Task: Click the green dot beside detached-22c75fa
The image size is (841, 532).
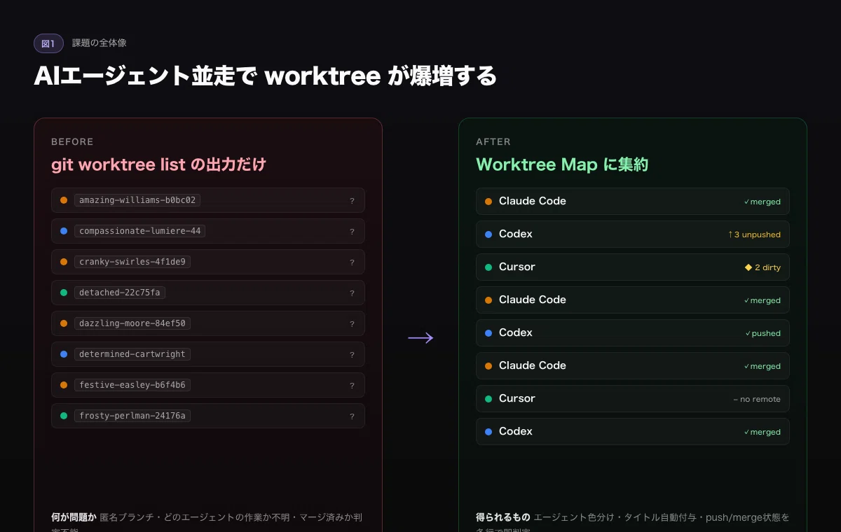Action: point(64,293)
